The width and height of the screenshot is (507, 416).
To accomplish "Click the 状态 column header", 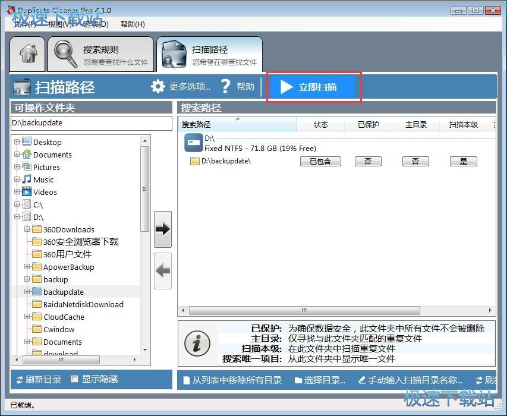I will coord(321,124).
